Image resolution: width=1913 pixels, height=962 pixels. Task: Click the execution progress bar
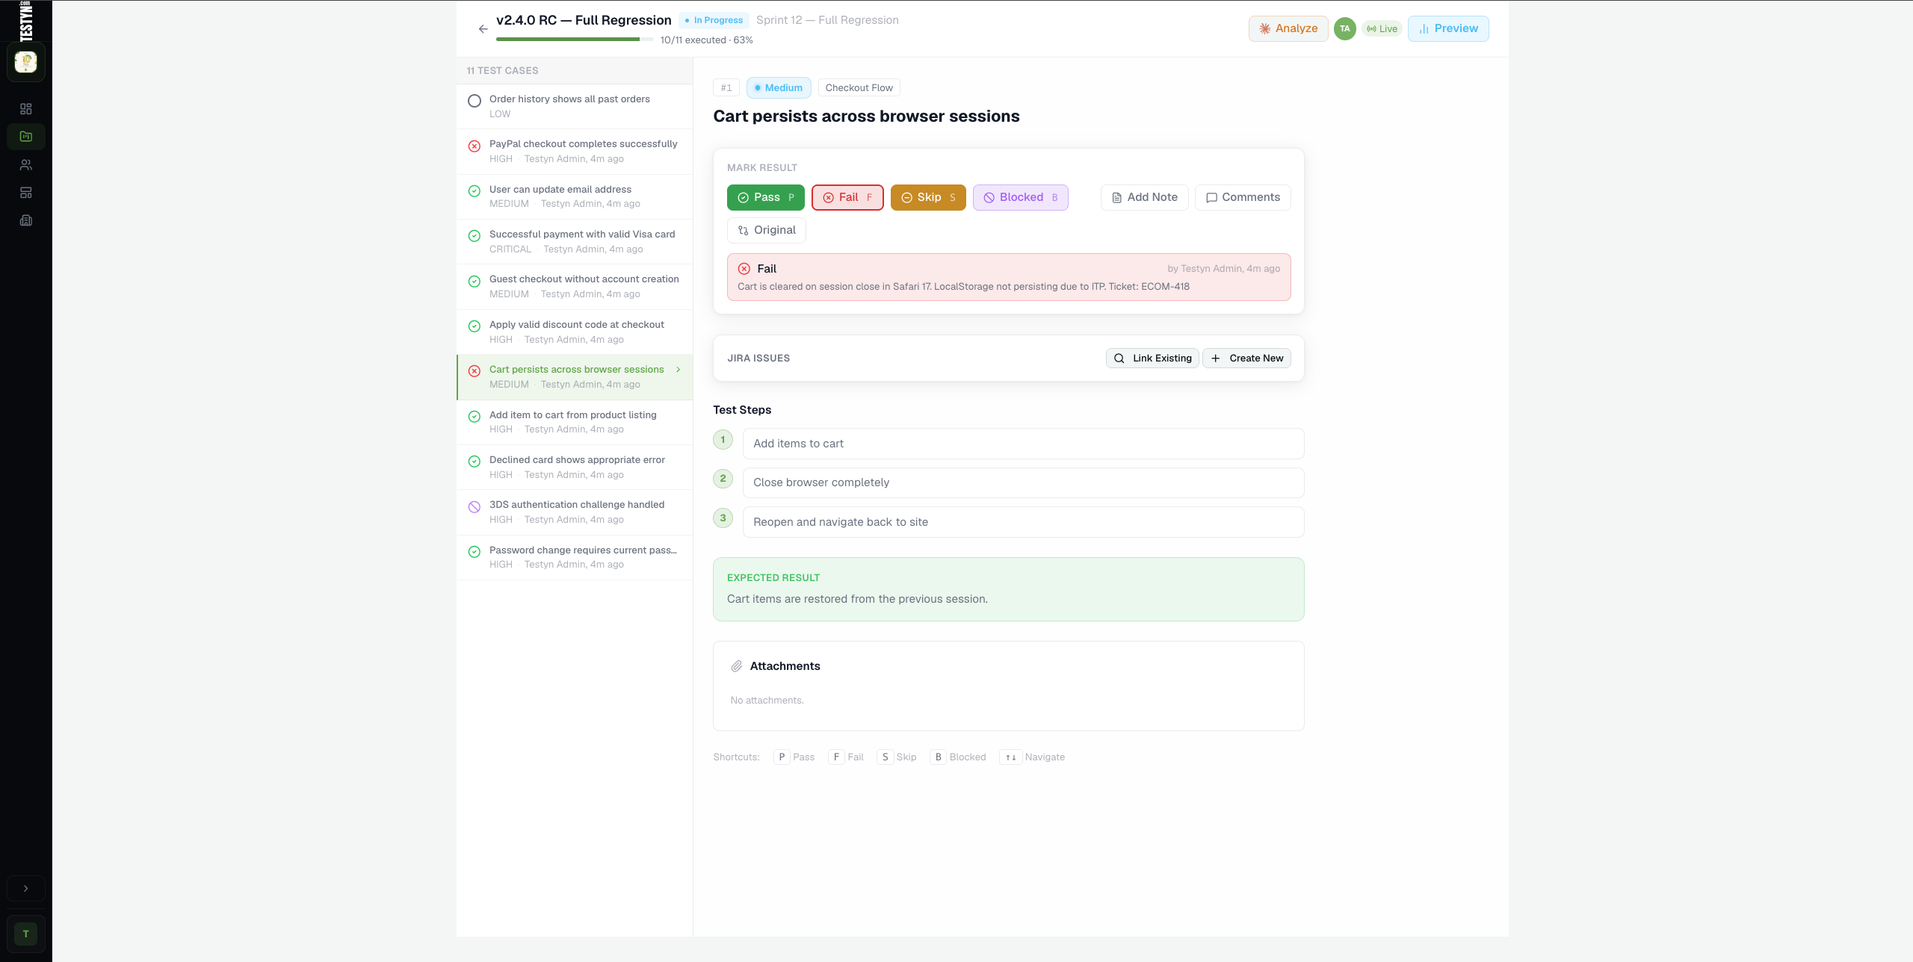pyautogui.click(x=574, y=40)
